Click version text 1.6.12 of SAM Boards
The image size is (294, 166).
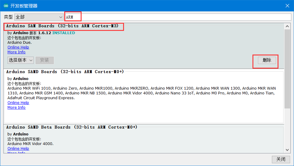click(x=45, y=33)
